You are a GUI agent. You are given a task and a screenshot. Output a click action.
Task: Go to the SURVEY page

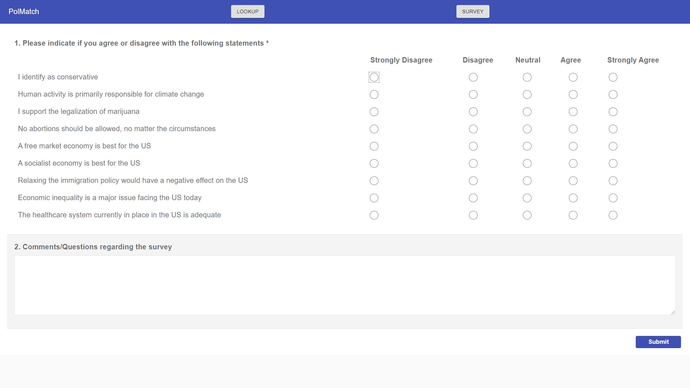click(x=473, y=11)
